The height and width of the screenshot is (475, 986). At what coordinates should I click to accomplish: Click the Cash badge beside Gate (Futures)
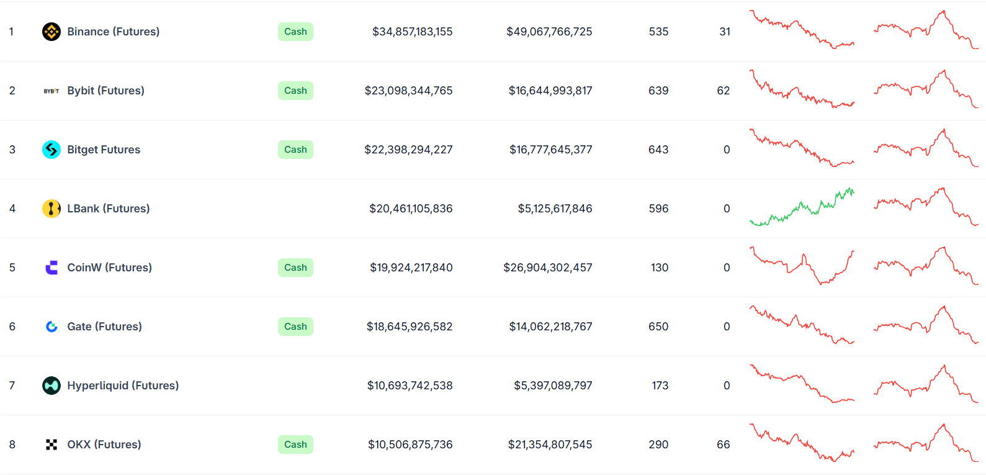[295, 327]
